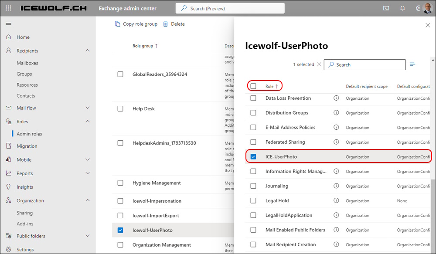
Task: Show info for Federated Sharing role
Action: (x=336, y=142)
